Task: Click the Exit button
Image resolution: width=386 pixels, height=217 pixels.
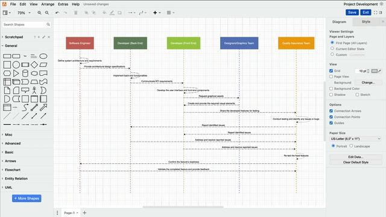Action: 365,12
